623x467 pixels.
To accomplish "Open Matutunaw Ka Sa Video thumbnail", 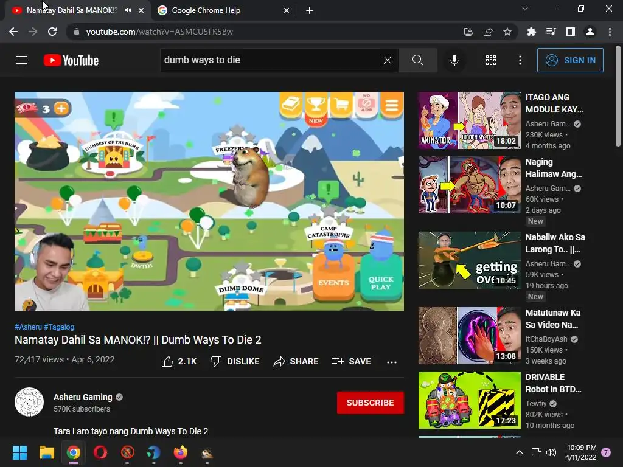I will click(x=469, y=336).
